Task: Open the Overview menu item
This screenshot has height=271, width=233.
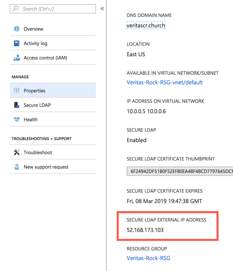Action: pyautogui.click(x=53, y=29)
